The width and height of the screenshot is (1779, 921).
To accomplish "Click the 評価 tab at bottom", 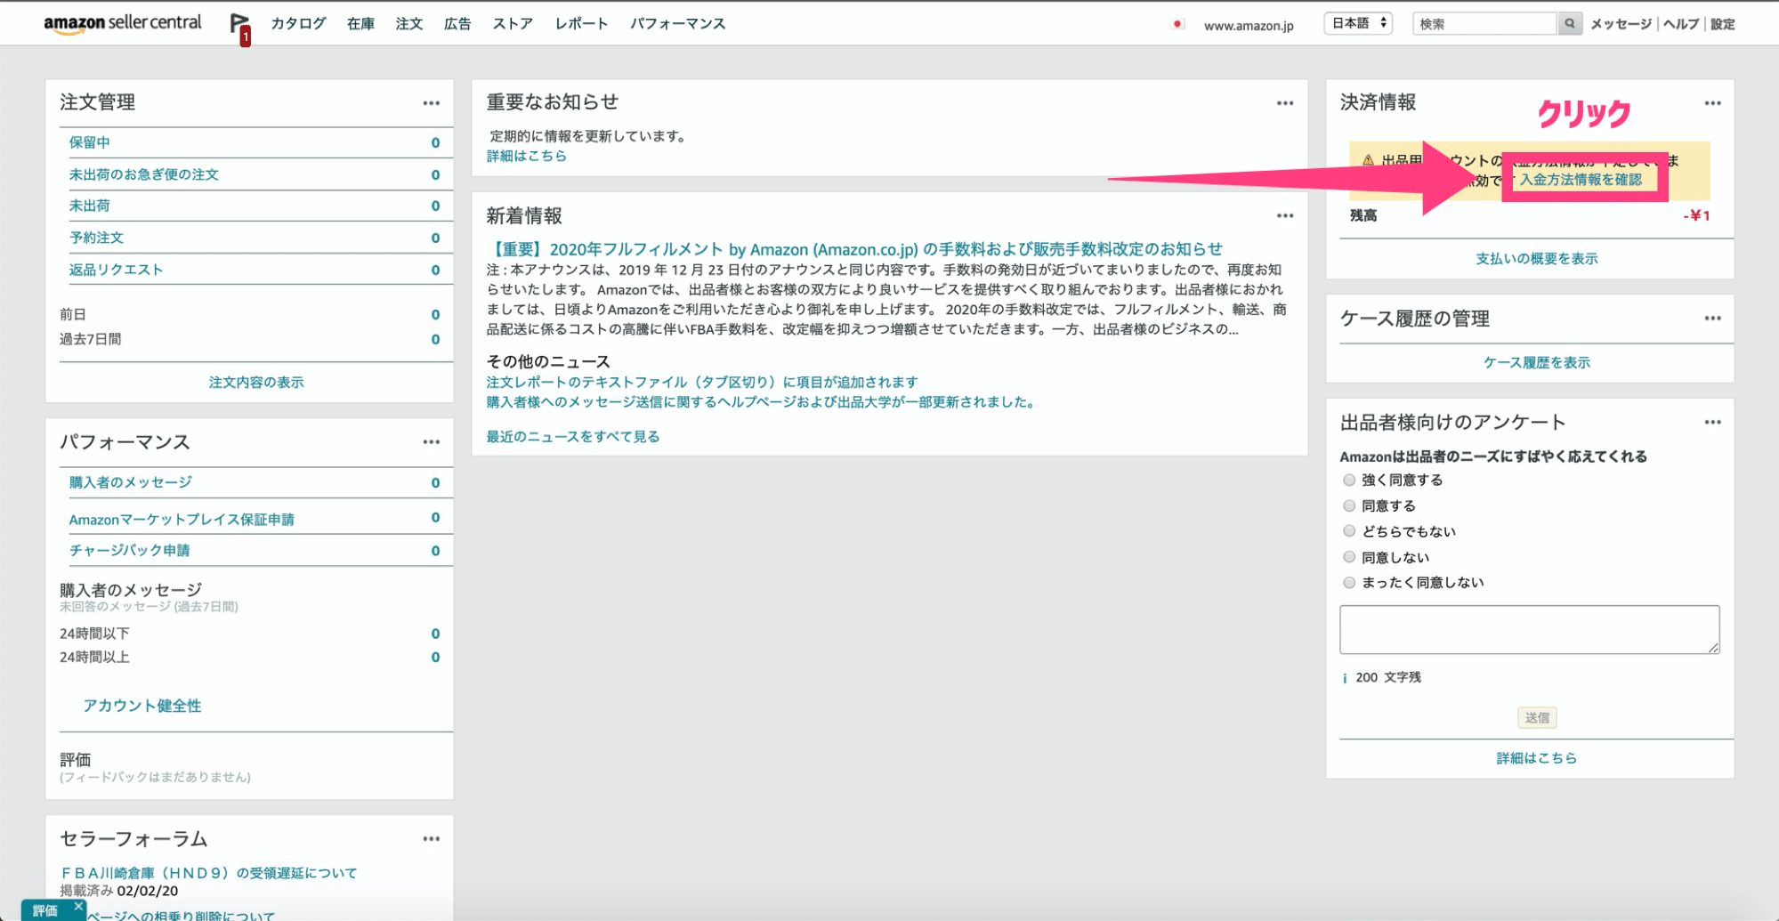I will [x=45, y=910].
